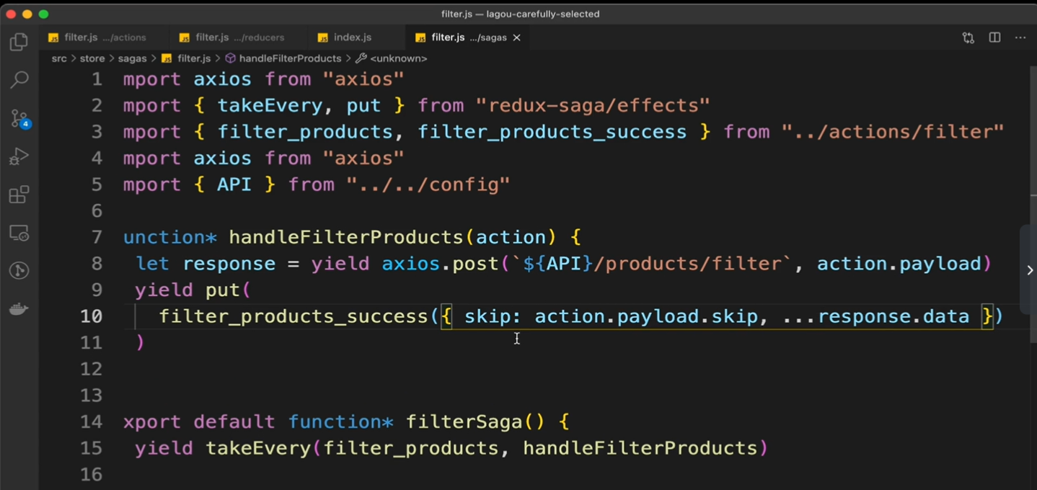Click the response variable on line 8
Screen dimensions: 1037x490
click(x=229, y=264)
